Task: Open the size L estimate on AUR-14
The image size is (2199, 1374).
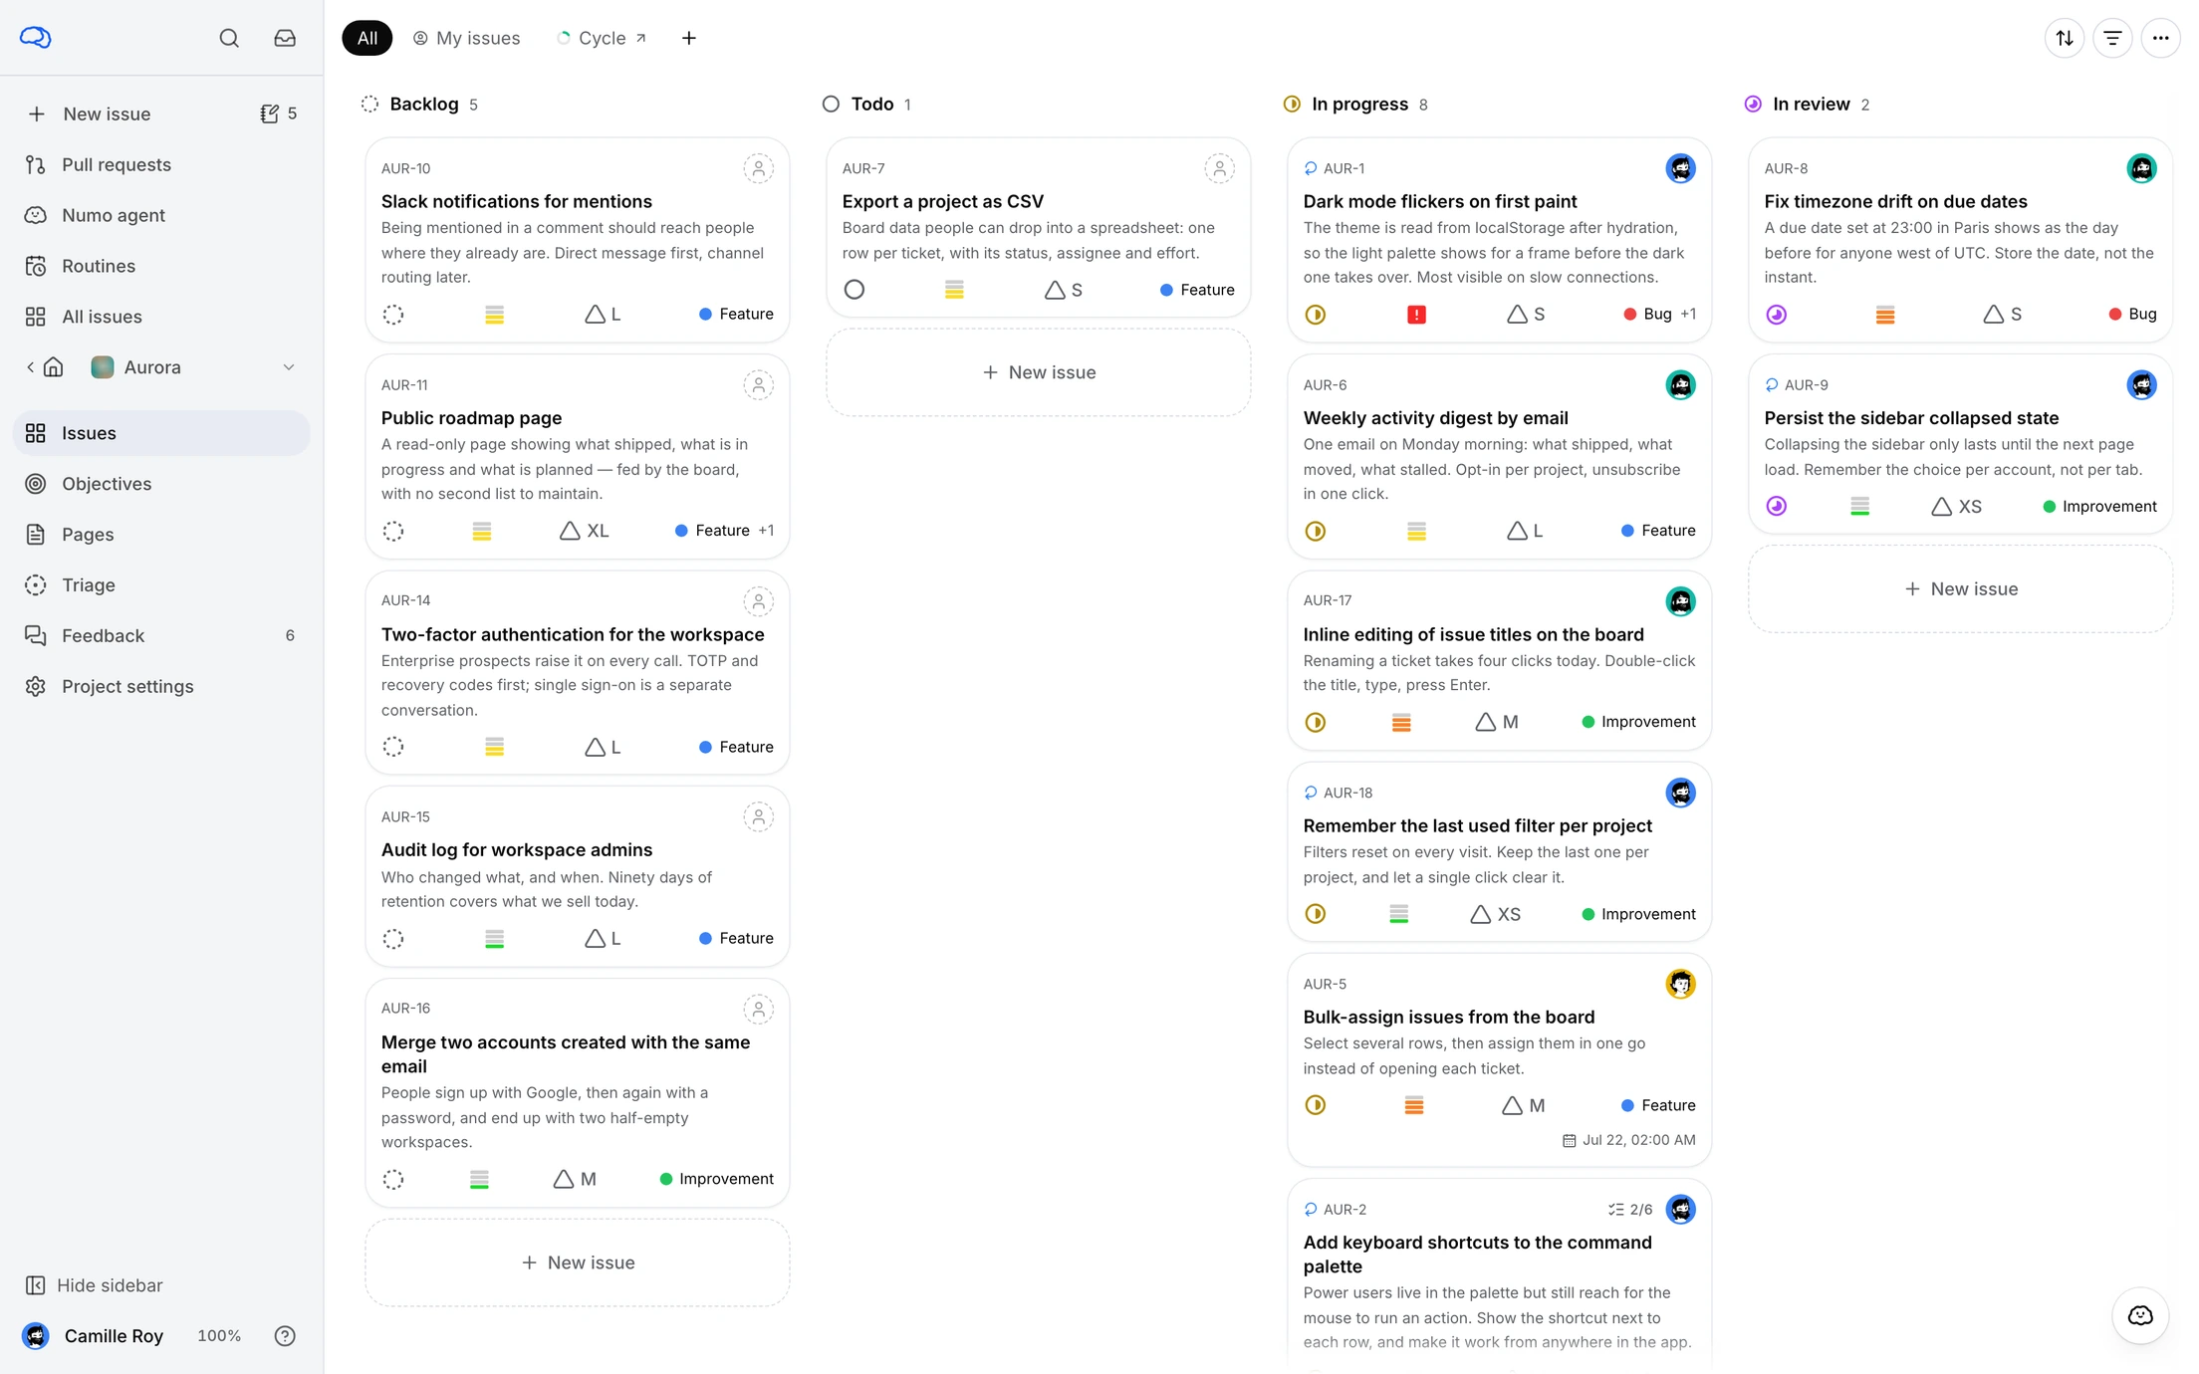Action: (604, 747)
